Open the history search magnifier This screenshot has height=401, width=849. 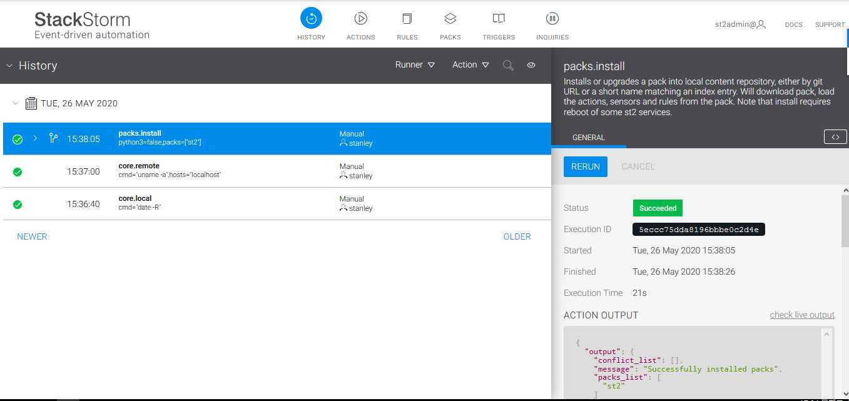(509, 65)
